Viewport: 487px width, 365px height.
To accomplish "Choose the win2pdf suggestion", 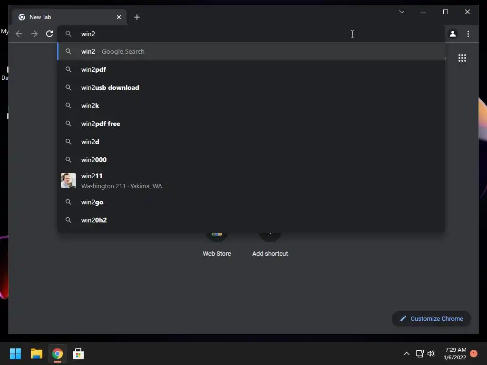I will point(251,69).
